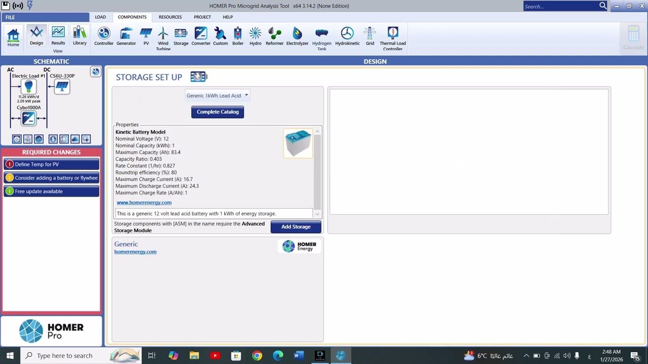Click the schematic top-right globe button
This screenshot has height=364, width=648.
point(95,72)
